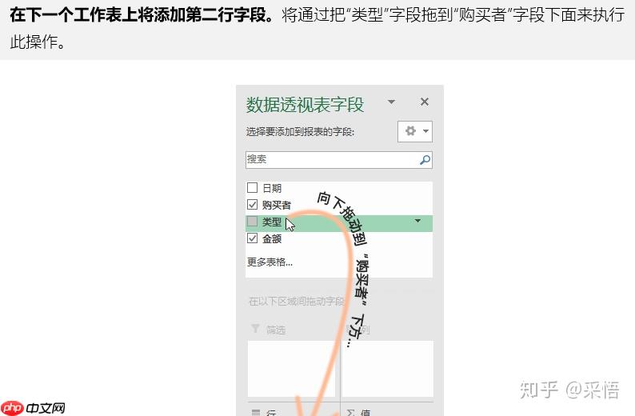Open the gear tools layout dropdown
Viewport: 635px width, 416px height.
click(x=415, y=131)
